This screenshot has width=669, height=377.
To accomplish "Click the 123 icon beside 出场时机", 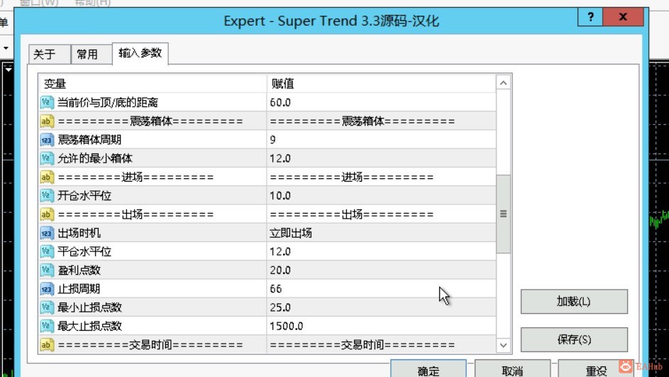I will pos(47,233).
